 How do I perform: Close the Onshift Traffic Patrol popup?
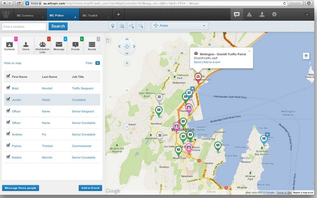[x=249, y=51]
